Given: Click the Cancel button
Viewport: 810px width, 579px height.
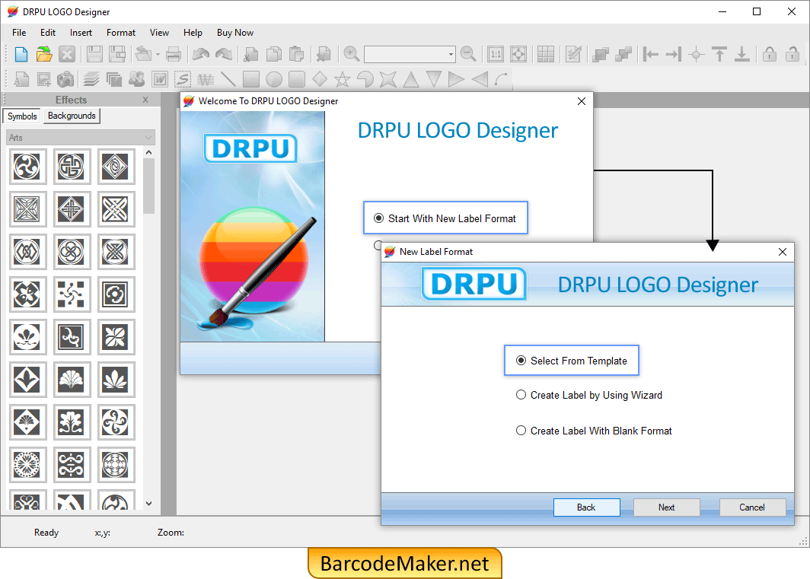Looking at the screenshot, I should 752,507.
